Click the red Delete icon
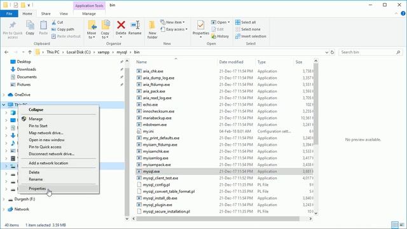The height and width of the screenshot is (229, 407). click(121, 25)
